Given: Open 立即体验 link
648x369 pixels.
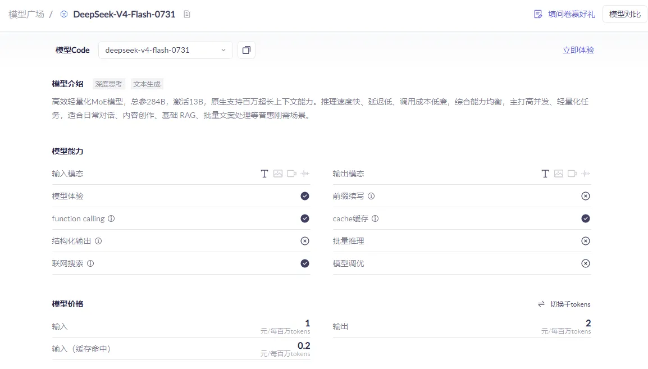Looking at the screenshot, I should [578, 50].
